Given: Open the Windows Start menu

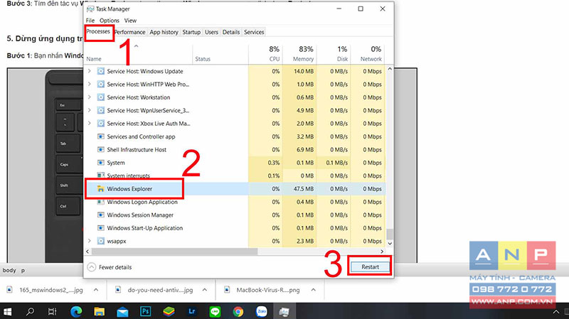Looking at the screenshot, I should point(8,311).
